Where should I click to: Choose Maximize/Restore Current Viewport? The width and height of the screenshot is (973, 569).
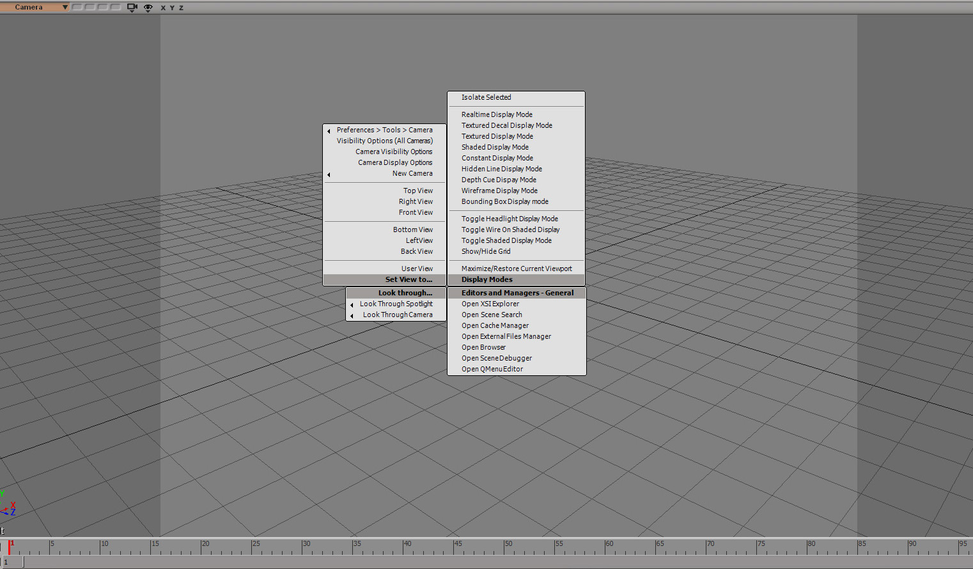(x=516, y=269)
